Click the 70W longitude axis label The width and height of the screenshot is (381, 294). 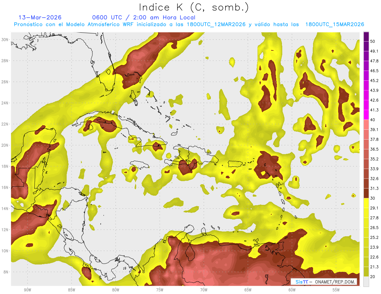tap(204, 290)
